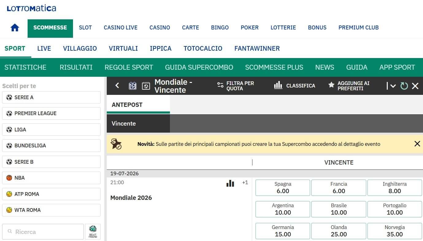Select the ANTEPOST tab
The image size is (423, 241).
coord(138,104)
